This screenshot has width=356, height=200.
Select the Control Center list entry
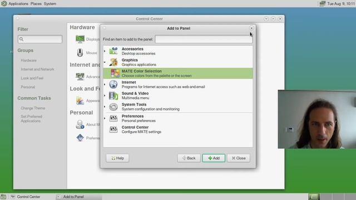[x=178, y=129]
